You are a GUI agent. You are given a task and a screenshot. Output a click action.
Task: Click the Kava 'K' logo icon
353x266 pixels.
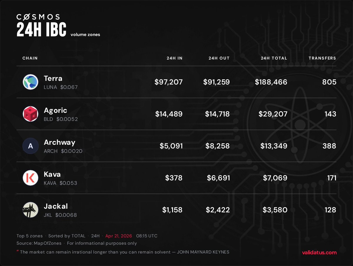[x=31, y=178]
